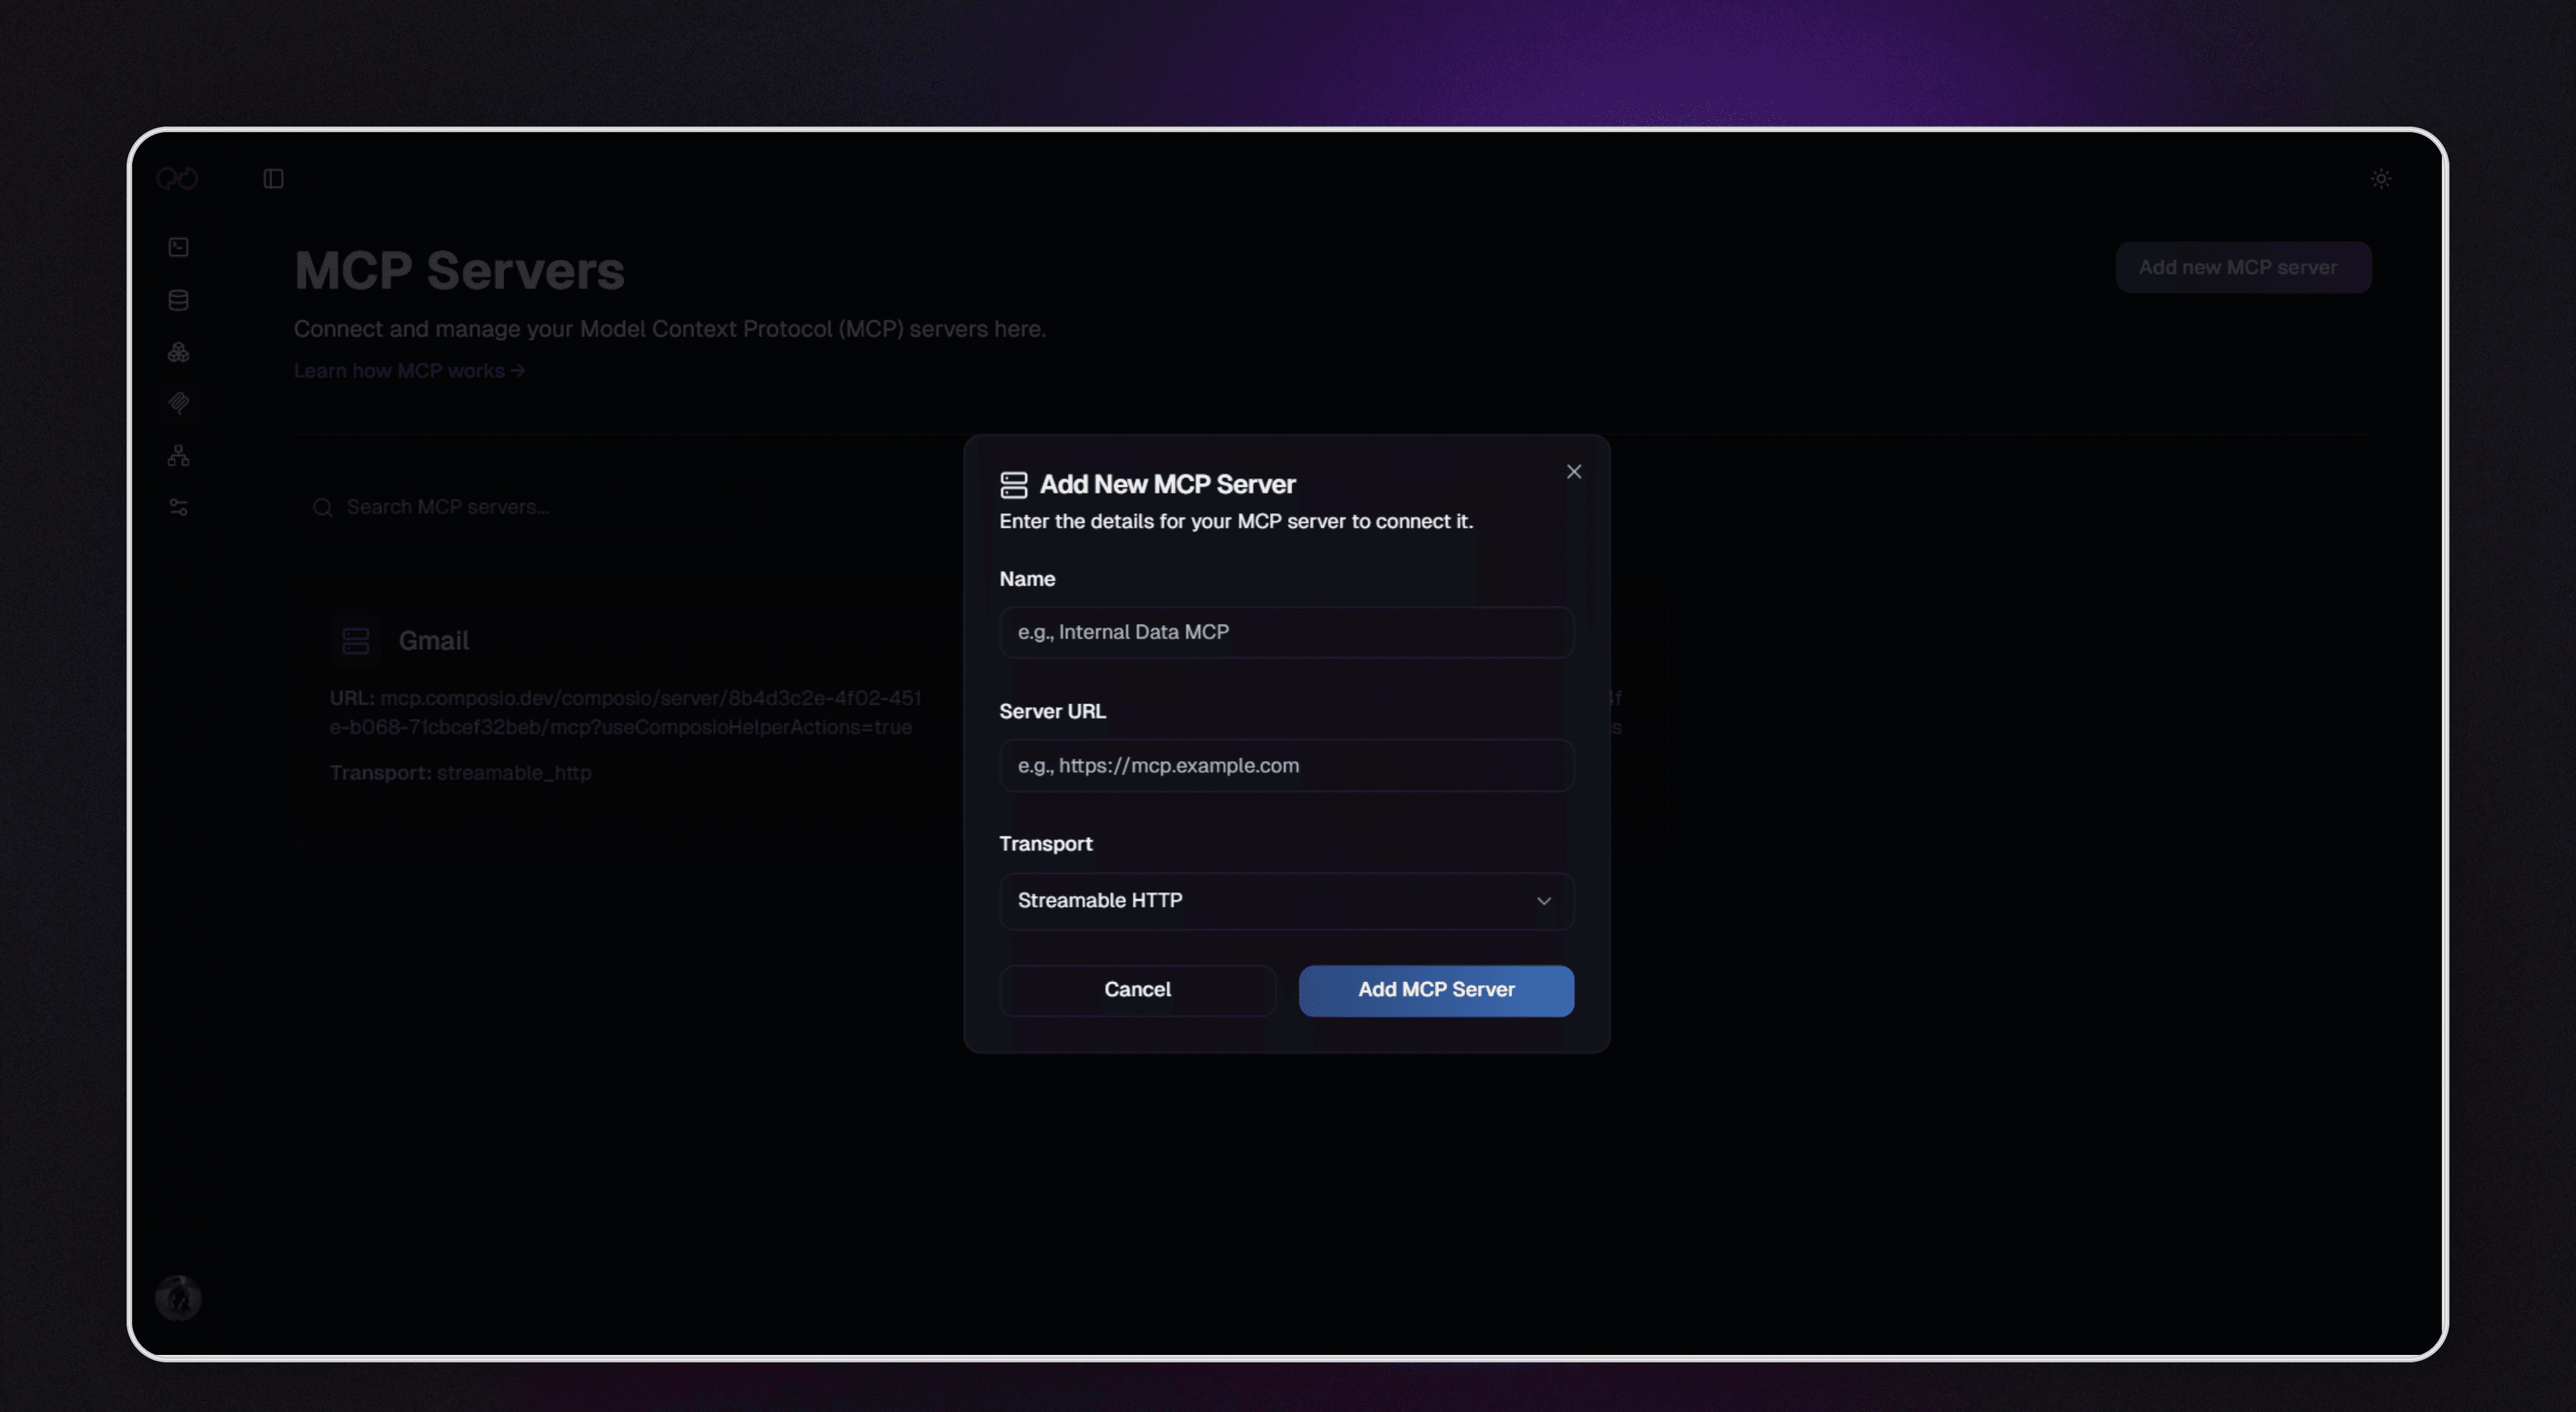
Task: Click the MCP Servers page heading
Action: pyautogui.click(x=459, y=271)
